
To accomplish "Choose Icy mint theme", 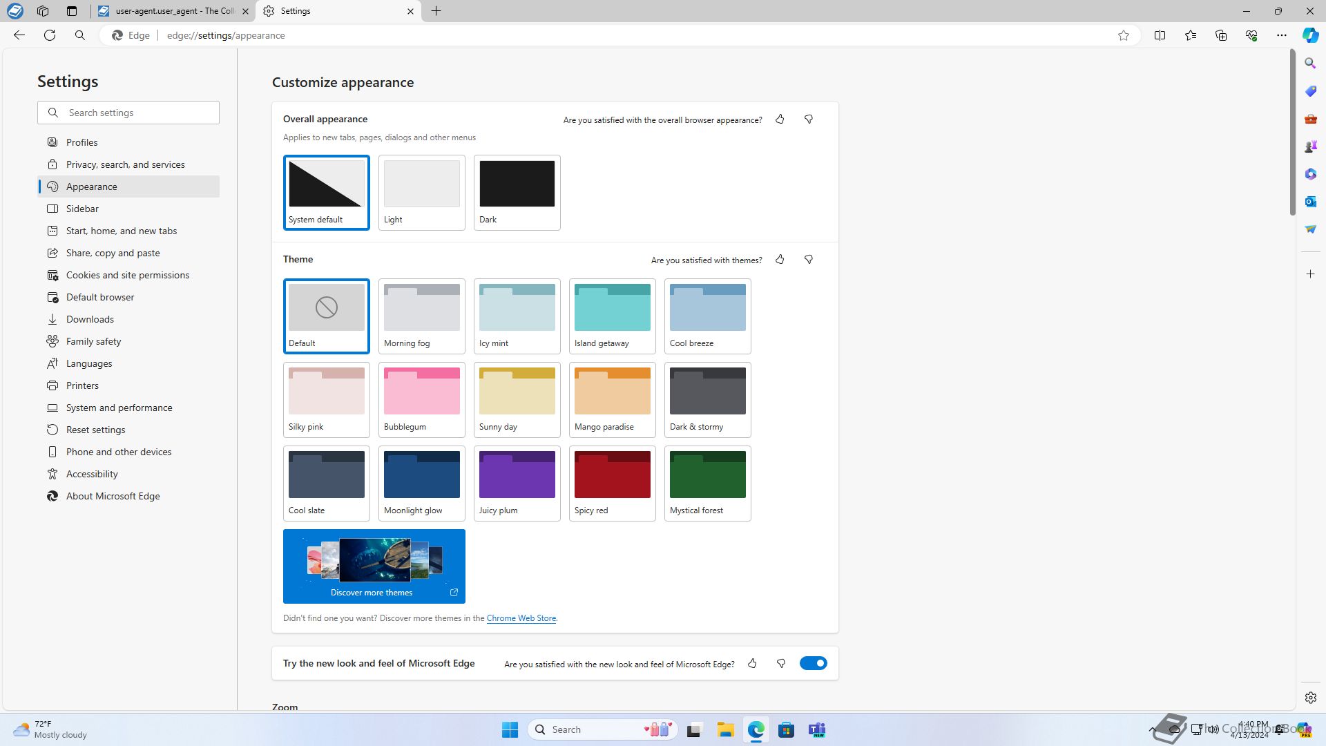I will pyautogui.click(x=517, y=316).
